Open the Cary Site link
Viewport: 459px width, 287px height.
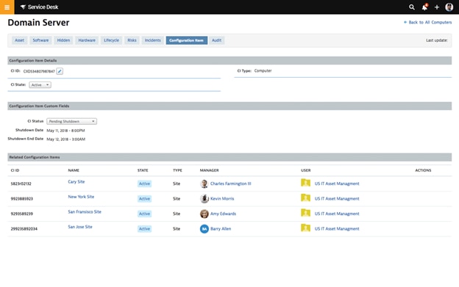coord(76,181)
